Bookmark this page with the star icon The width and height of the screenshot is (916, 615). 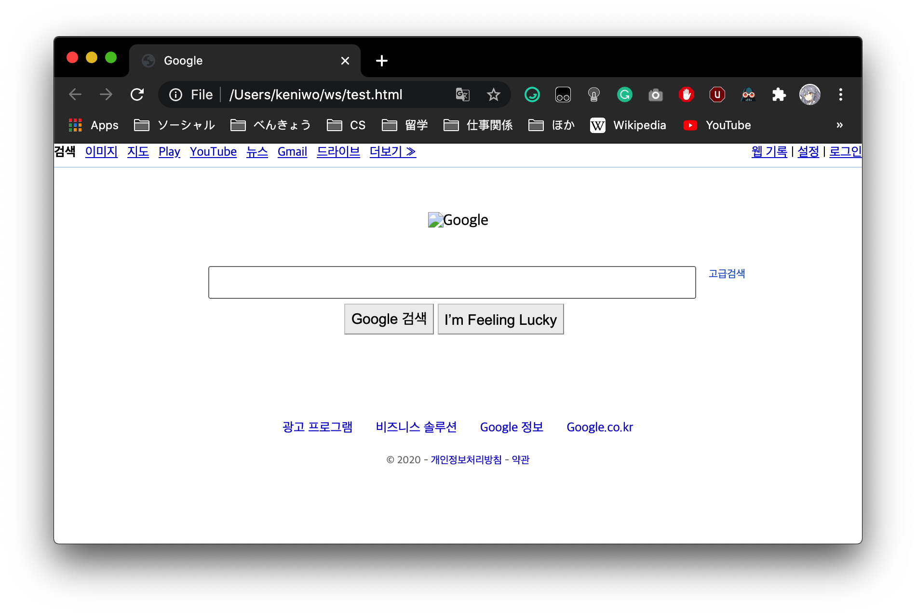(493, 94)
